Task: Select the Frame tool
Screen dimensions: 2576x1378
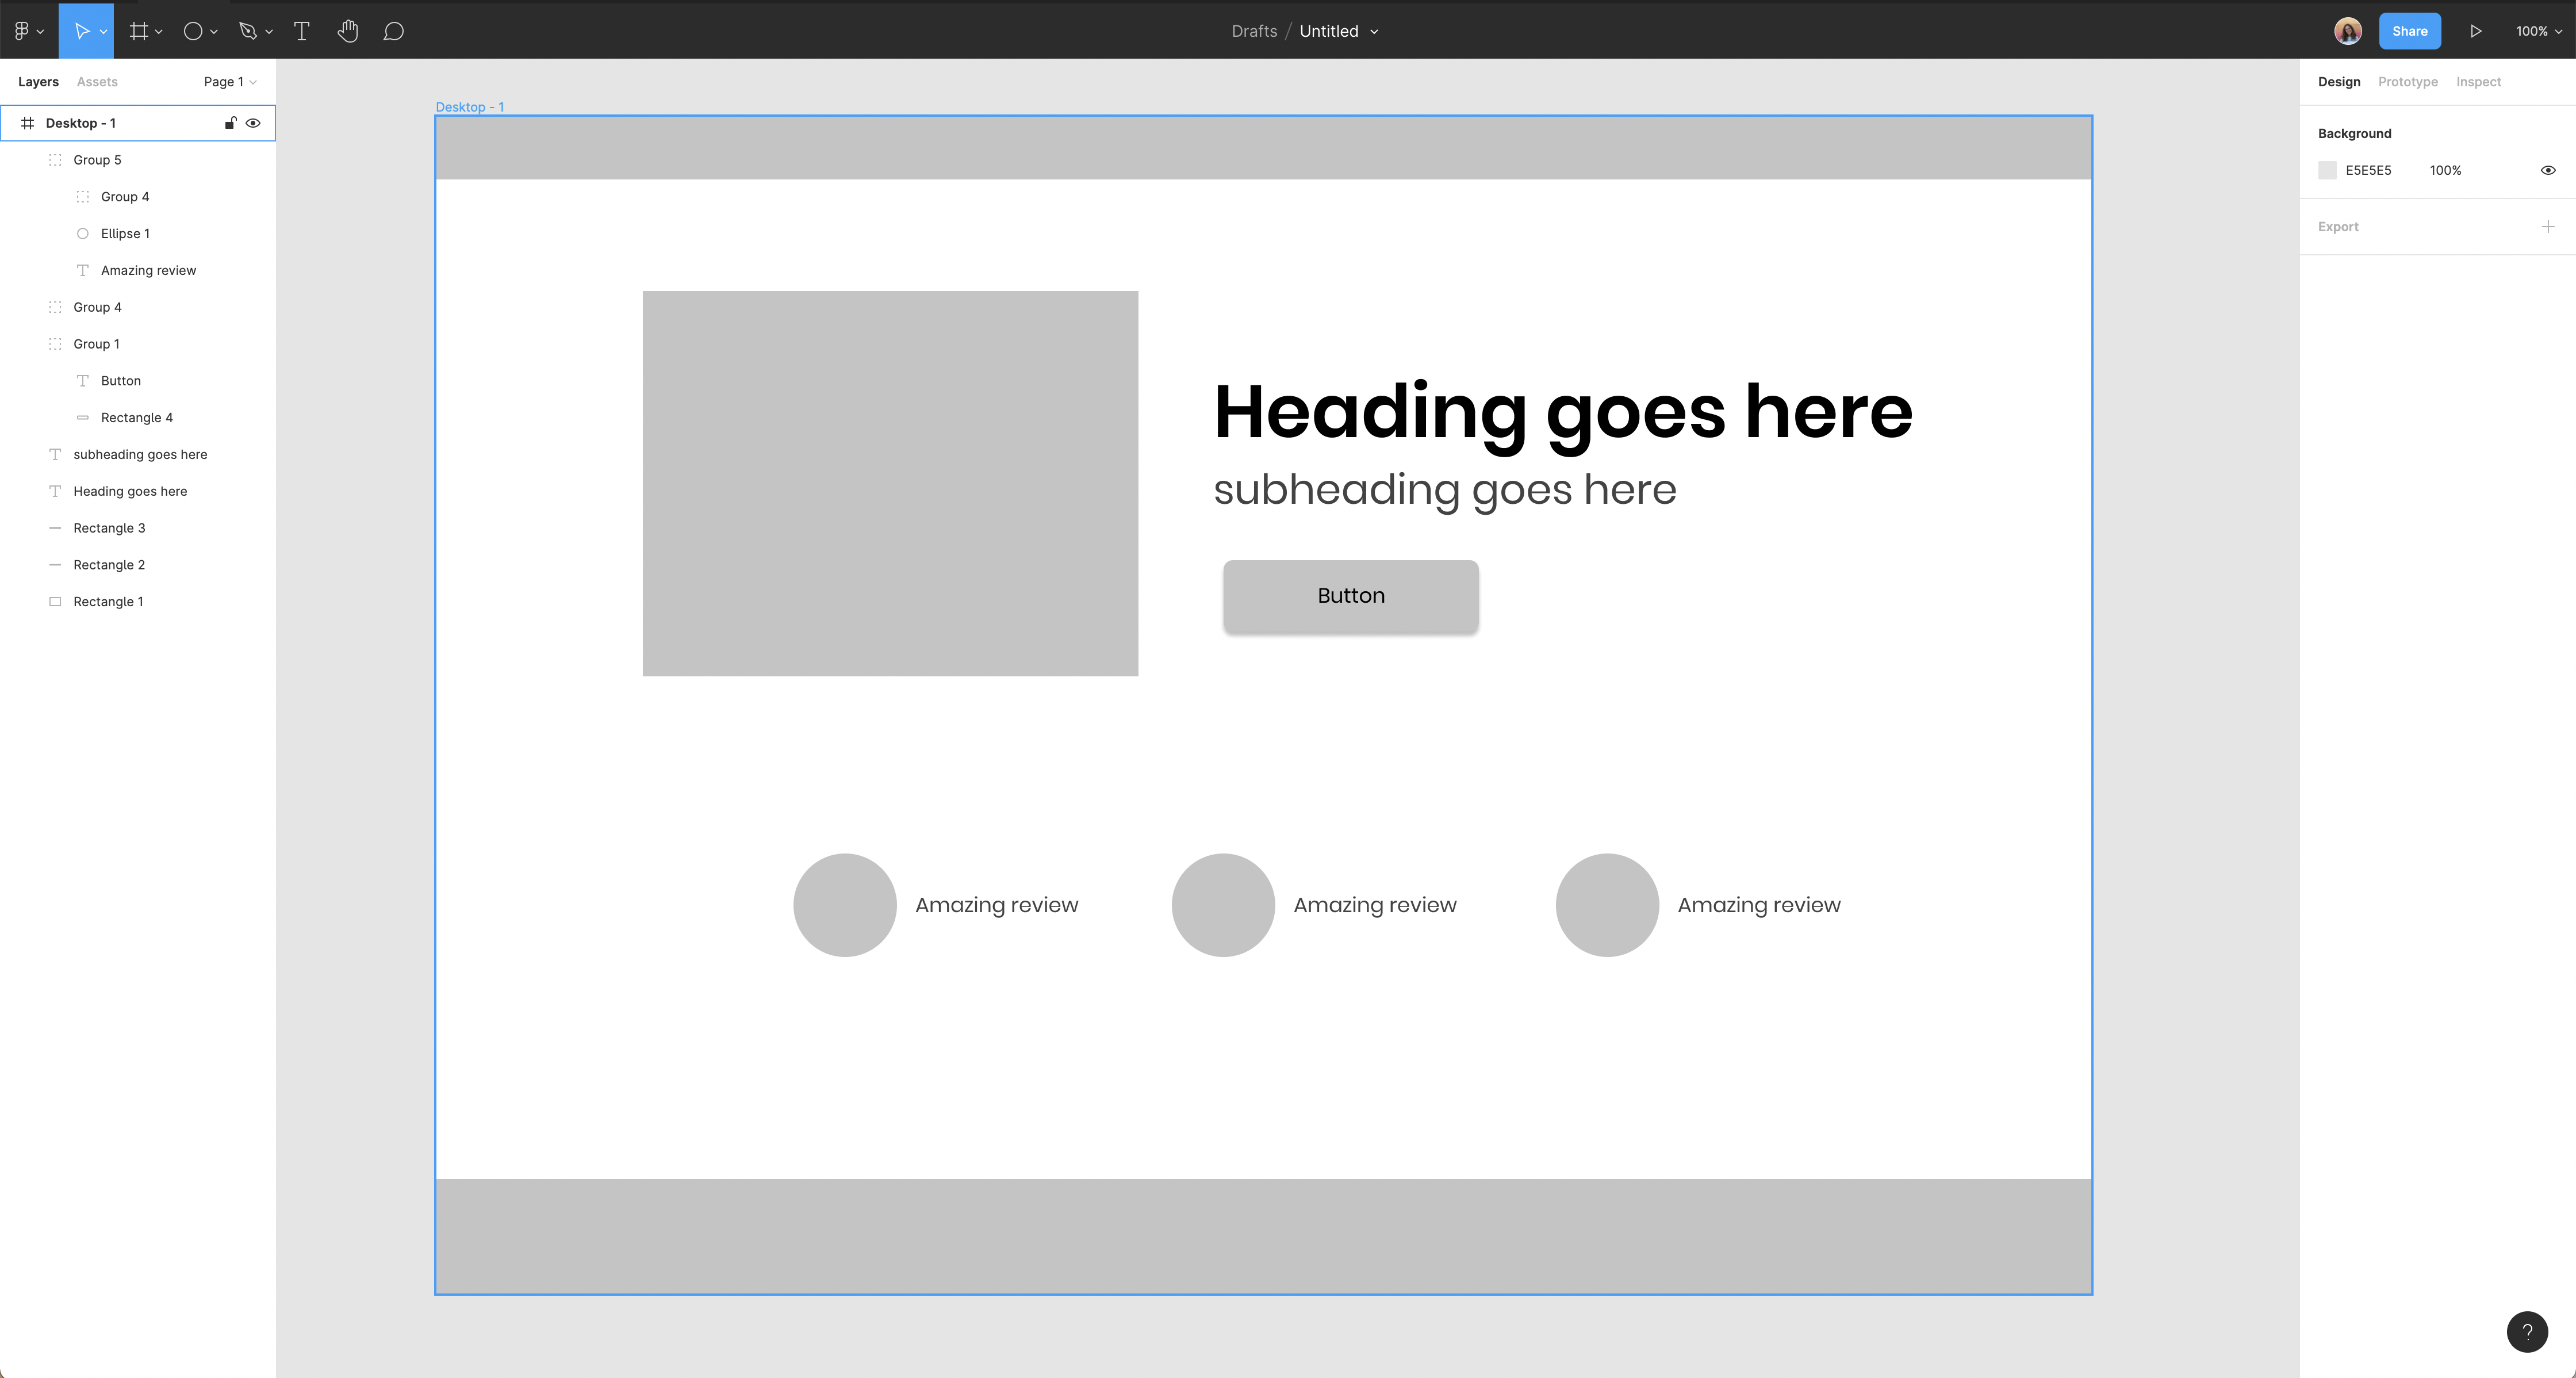Action: pos(139,31)
